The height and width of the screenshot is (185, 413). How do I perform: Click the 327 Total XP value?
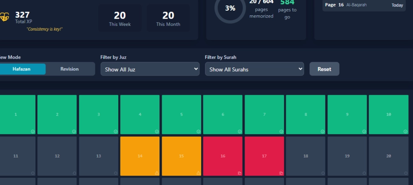[23, 15]
